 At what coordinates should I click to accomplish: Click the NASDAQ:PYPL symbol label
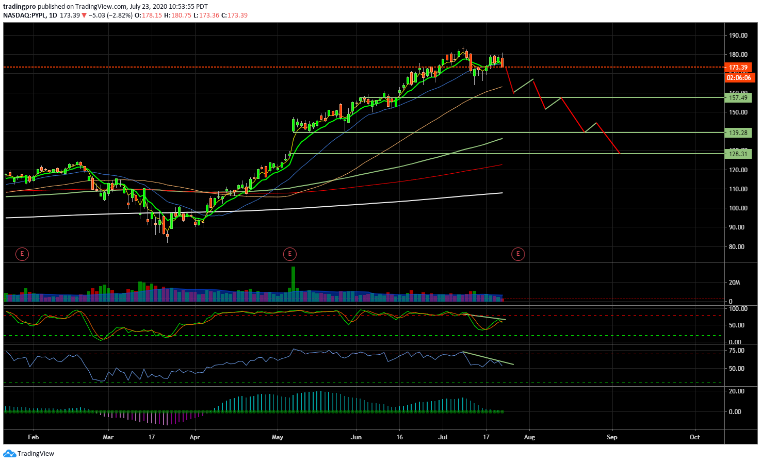pos(24,15)
